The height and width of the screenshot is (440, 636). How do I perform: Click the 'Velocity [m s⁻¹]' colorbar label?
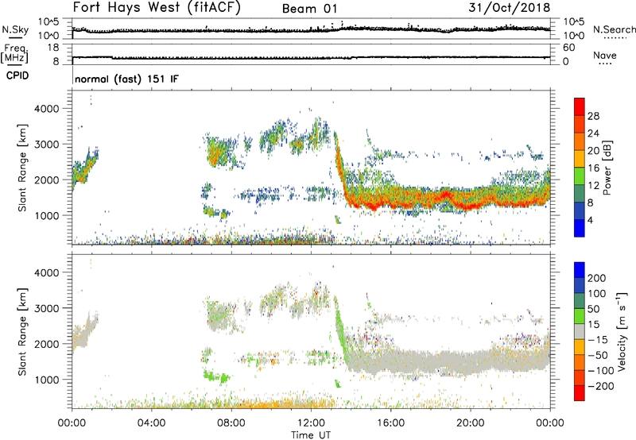coord(622,331)
